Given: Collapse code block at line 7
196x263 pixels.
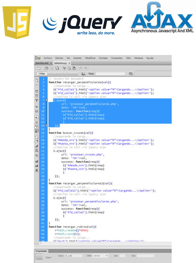Looking at the screenshot, I should click(47, 100).
